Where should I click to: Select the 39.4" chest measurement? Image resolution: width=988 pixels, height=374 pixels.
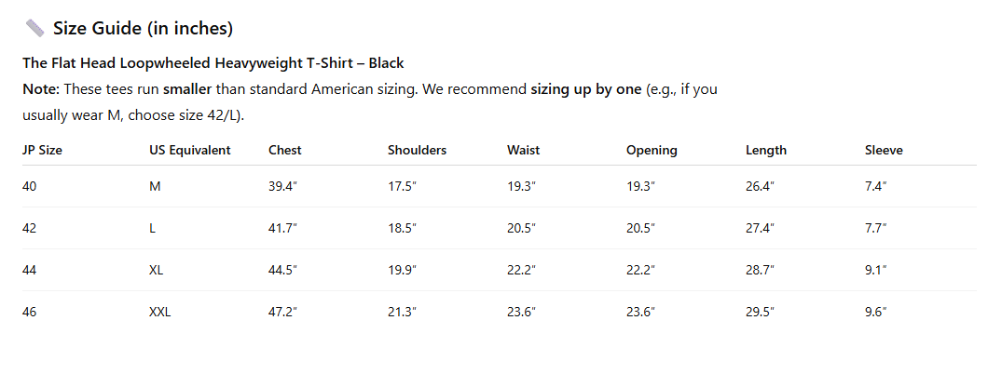click(282, 186)
